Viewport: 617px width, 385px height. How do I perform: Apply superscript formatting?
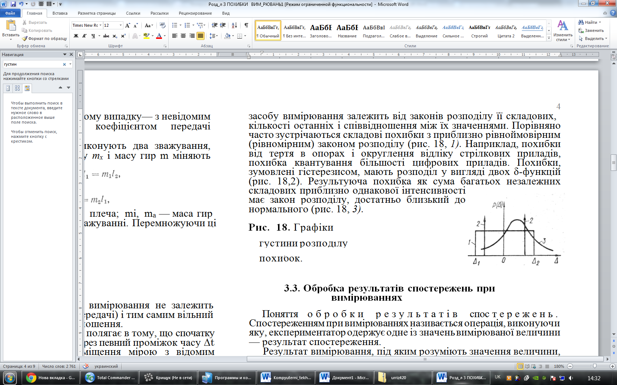point(123,36)
